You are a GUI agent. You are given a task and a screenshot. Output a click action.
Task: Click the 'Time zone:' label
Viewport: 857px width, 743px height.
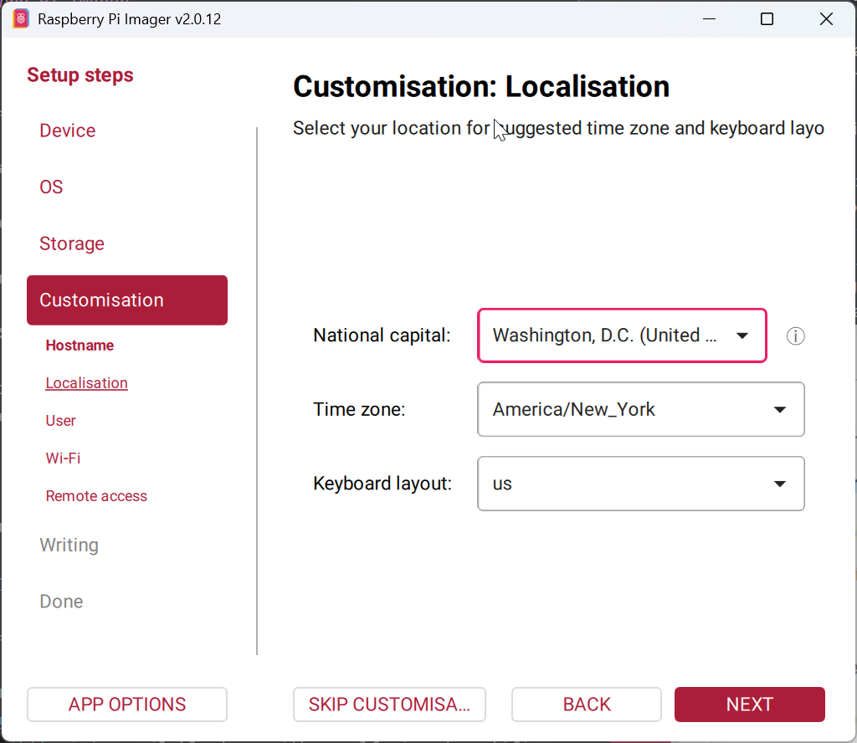(359, 409)
